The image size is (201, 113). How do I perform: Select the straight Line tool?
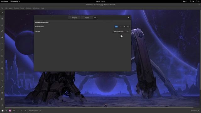pyautogui.click(x=2, y=44)
